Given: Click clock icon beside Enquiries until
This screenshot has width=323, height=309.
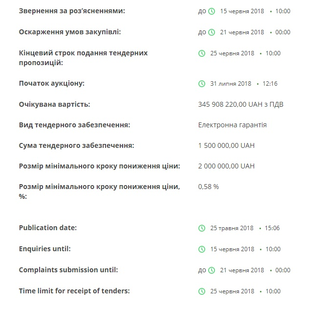Looking at the screenshot, I should (202, 249).
